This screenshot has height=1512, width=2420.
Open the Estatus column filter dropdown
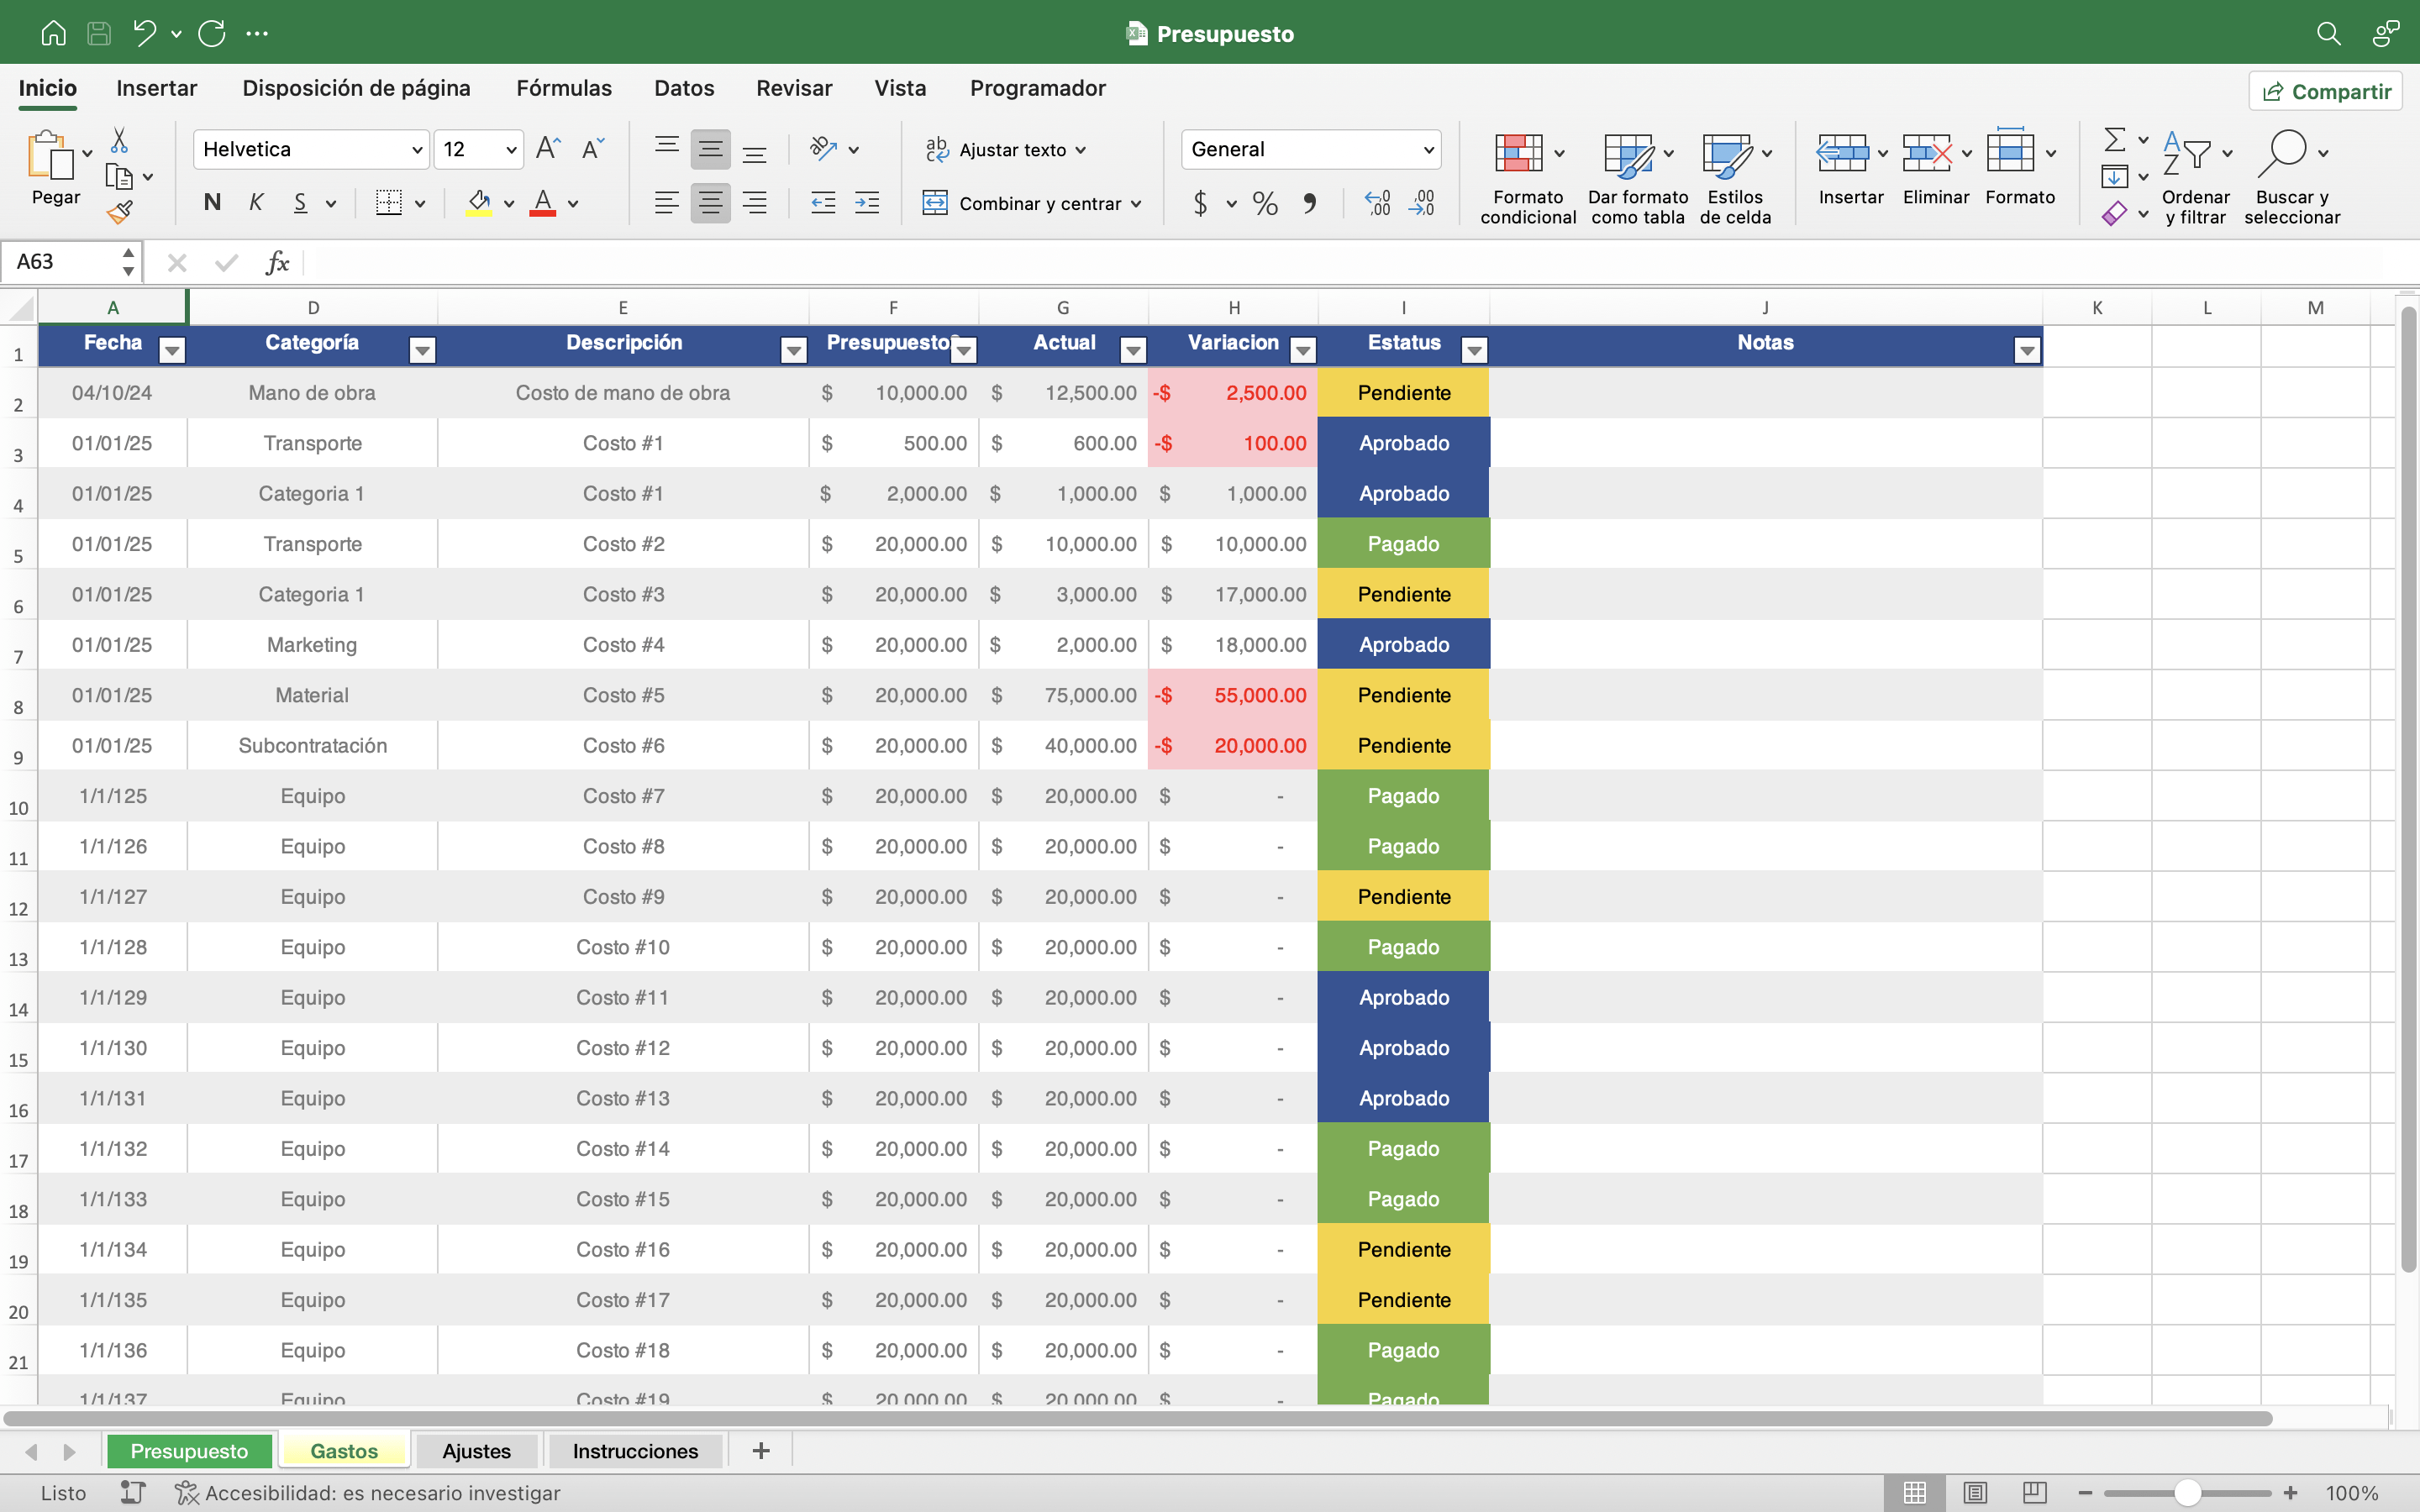click(x=1474, y=350)
